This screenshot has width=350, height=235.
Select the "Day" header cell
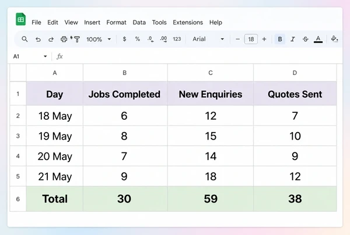pos(55,94)
